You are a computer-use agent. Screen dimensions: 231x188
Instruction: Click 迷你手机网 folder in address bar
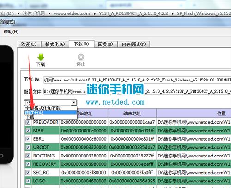pyautogui.click(x=34, y=13)
